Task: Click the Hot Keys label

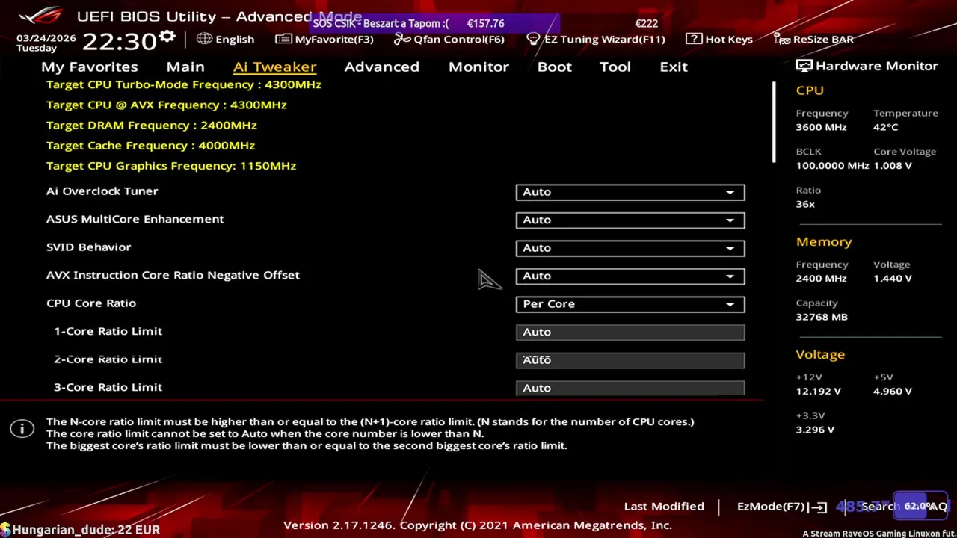Action: (x=728, y=39)
